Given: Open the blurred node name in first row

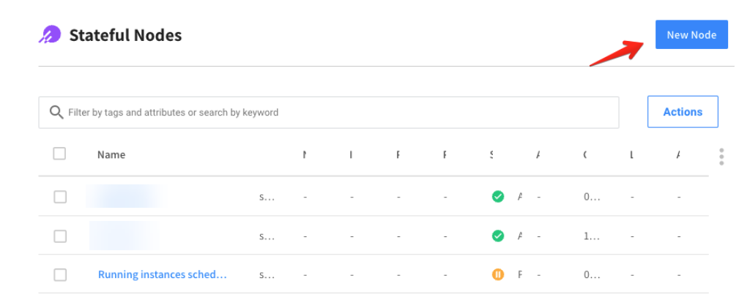Looking at the screenshot, I should coord(125,197).
